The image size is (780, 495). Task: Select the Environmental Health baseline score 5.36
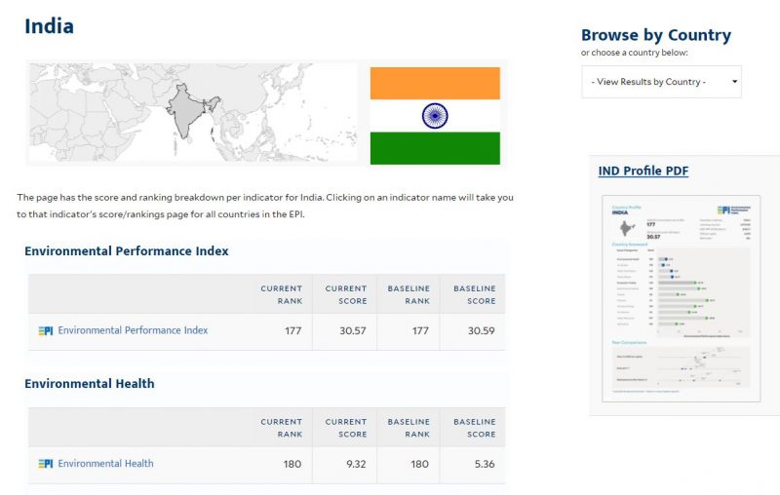click(485, 464)
